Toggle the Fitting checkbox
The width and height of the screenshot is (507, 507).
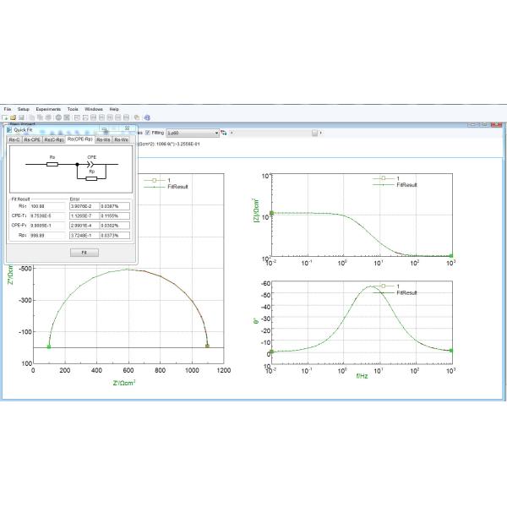pos(148,133)
